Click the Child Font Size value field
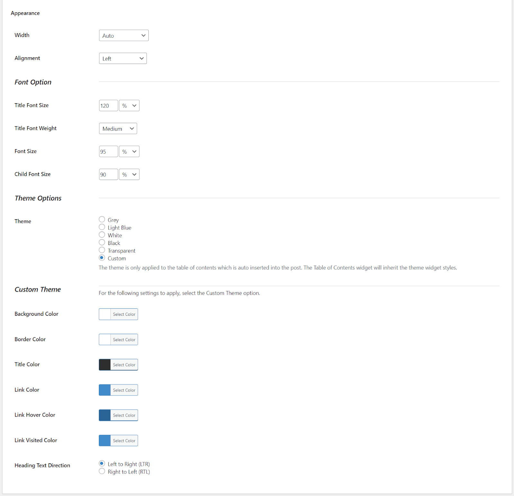The height and width of the screenshot is (496, 514). tap(108, 175)
